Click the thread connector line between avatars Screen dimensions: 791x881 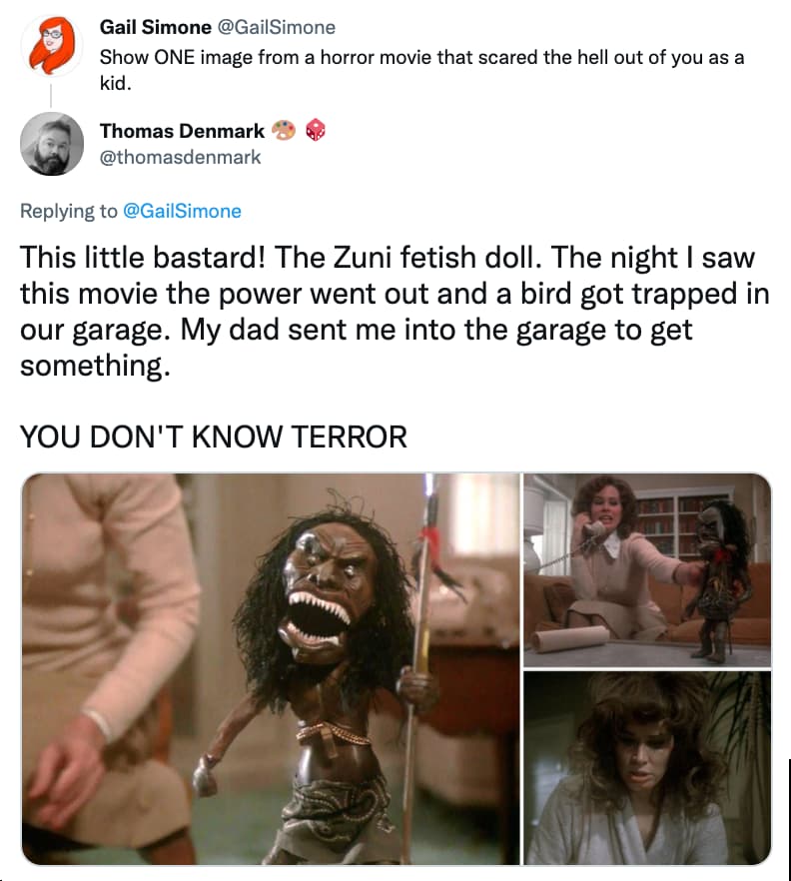[51, 95]
